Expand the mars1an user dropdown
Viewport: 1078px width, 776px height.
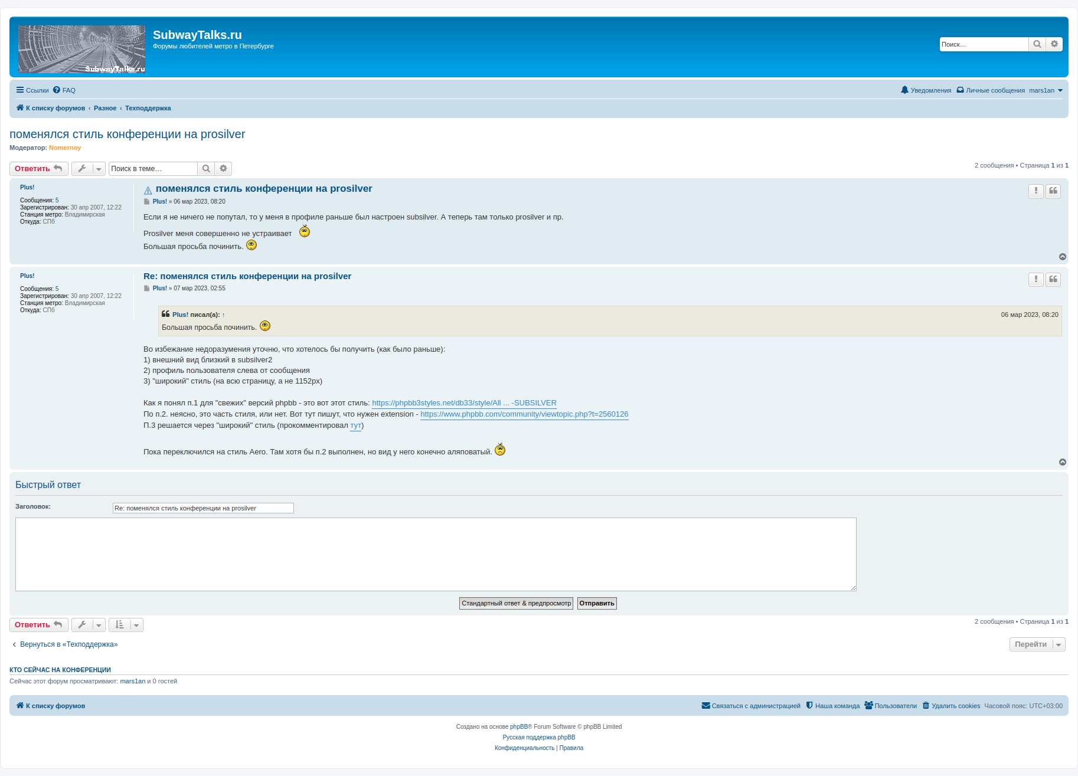1046,90
